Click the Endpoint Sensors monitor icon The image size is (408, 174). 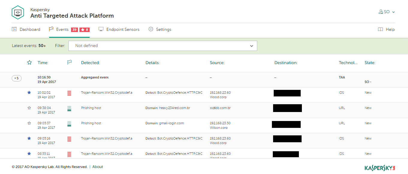101,29
